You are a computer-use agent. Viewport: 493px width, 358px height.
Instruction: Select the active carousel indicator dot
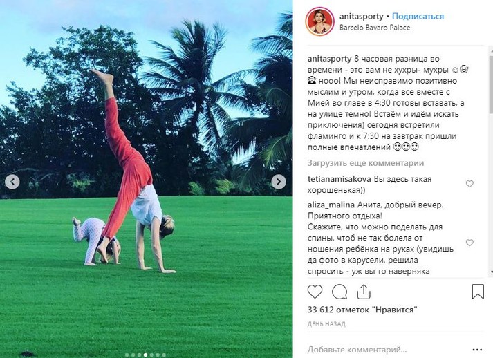[x=145, y=355]
